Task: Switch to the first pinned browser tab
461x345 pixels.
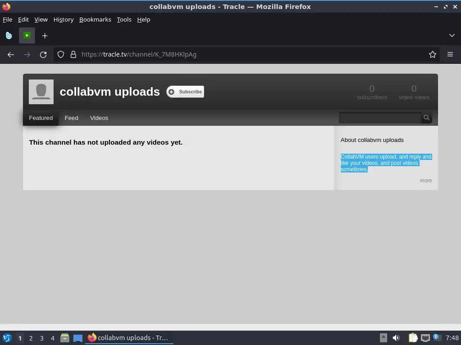Action: (9, 36)
